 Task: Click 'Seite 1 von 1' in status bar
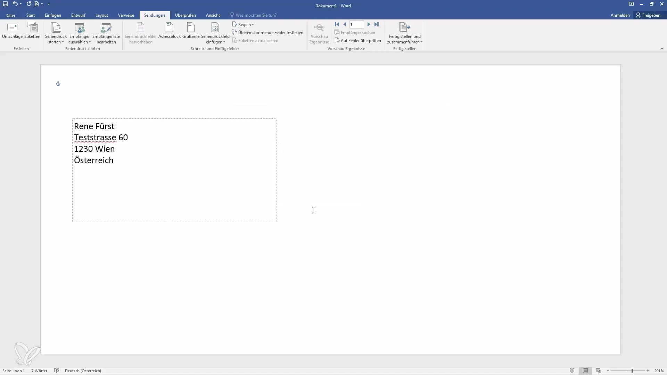click(14, 371)
